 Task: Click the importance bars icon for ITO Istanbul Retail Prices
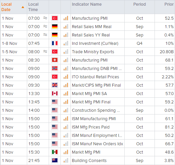(66, 77)
